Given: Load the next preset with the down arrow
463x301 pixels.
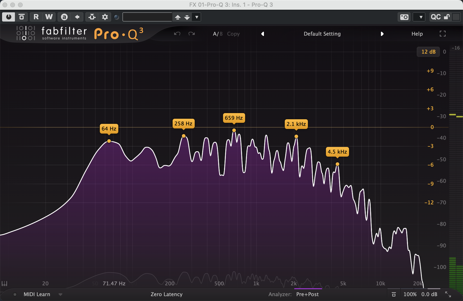Looking at the screenshot, I should pyautogui.click(x=187, y=17).
